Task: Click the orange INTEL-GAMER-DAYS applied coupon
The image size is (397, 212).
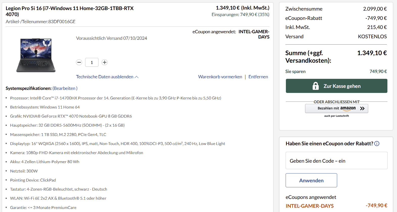Action: 310,206
